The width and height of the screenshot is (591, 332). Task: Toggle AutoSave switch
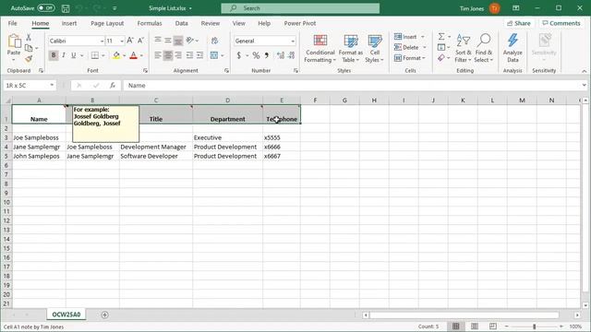coord(46,8)
